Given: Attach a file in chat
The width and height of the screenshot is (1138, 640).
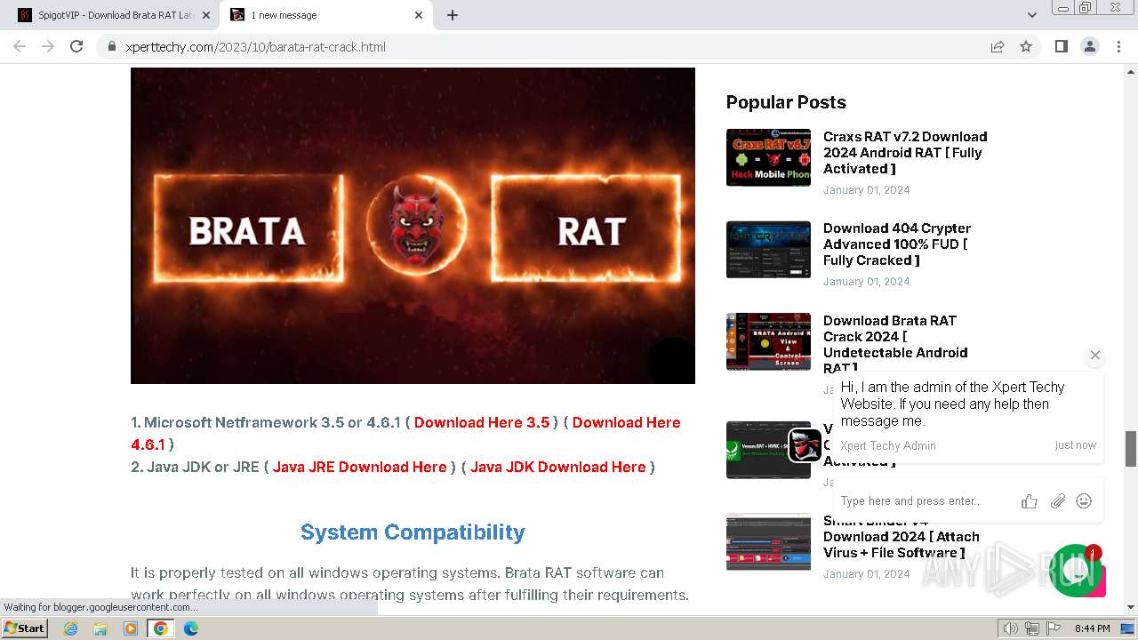Looking at the screenshot, I should tap(1057, 501).
